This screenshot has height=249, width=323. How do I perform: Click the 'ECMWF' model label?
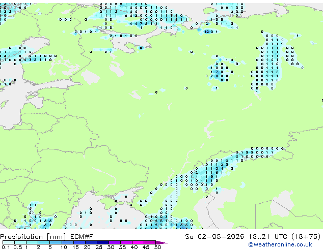click(82, 237)
